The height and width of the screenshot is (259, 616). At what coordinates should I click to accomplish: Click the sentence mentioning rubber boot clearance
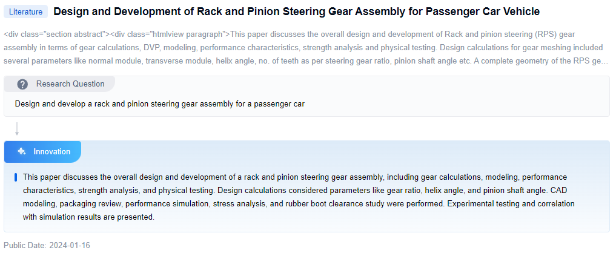[x=297, y=204]
